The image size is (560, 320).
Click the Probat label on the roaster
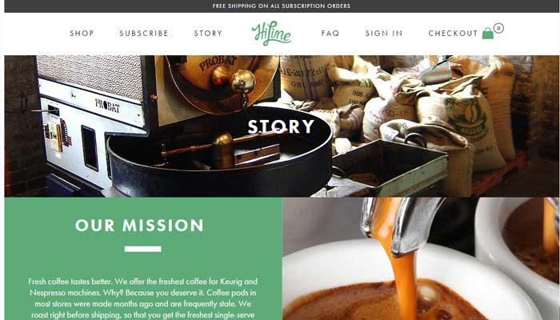coord(107,106)
